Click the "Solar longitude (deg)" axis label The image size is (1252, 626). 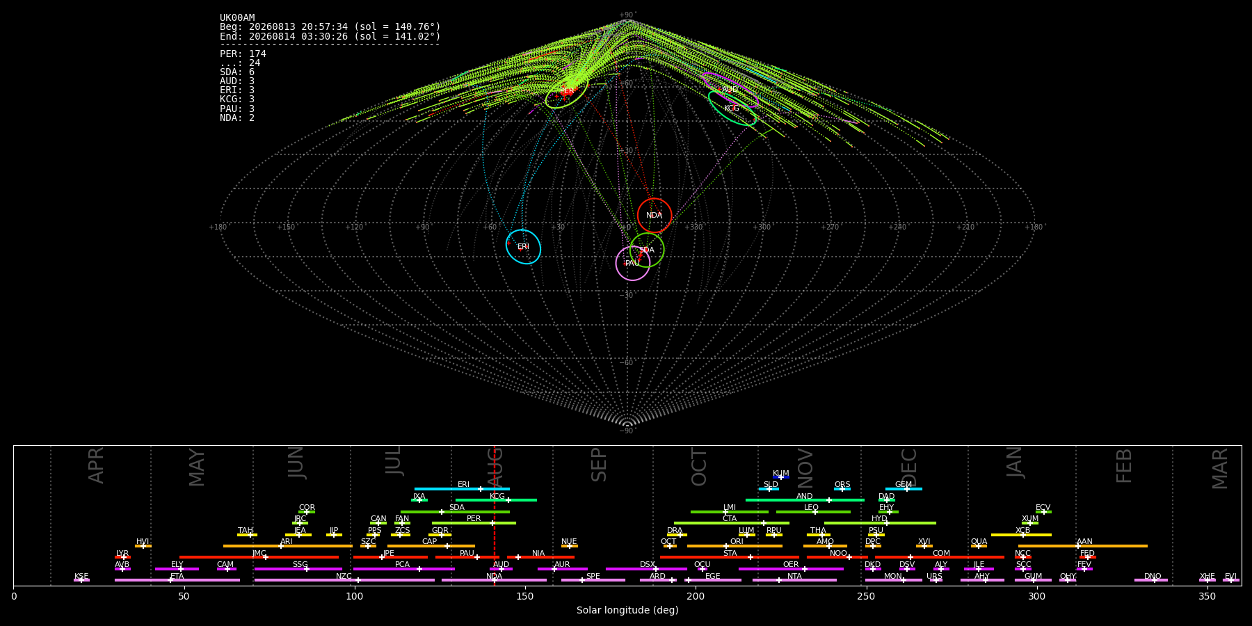pyautogui.click(x=627, y=610)
